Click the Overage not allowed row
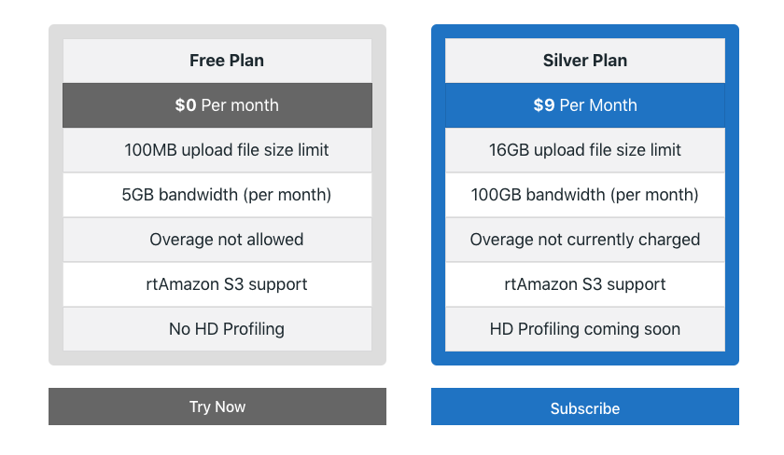This screenshot has height=455, width=784. [x=226, y=240]
